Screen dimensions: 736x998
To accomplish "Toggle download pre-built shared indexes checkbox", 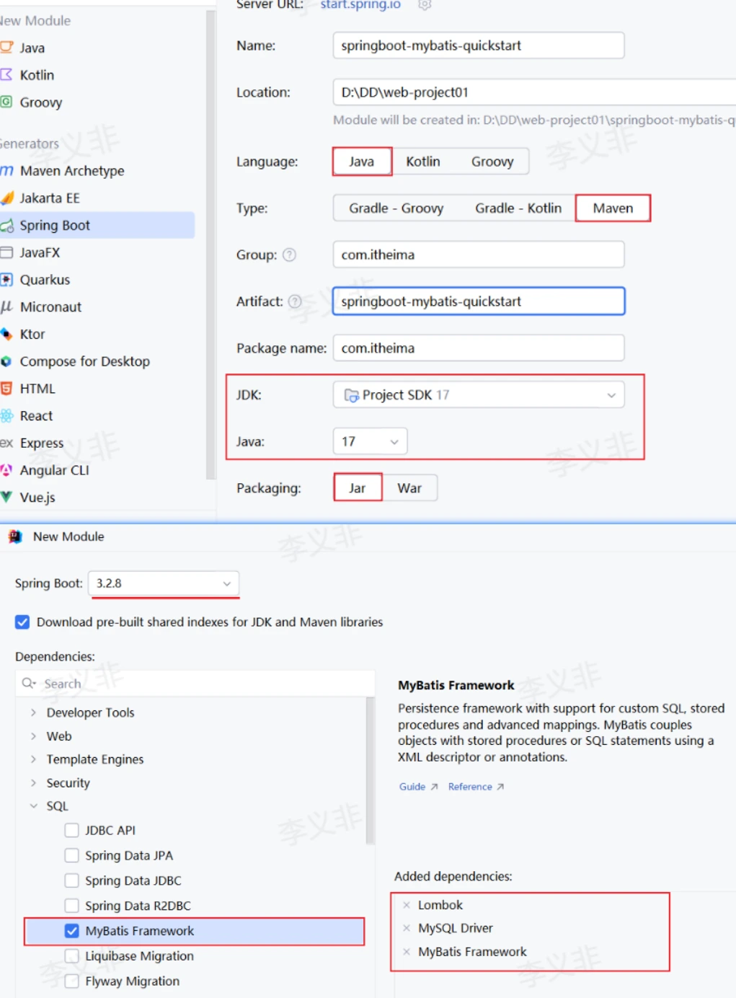I will (x=22, y=622).
